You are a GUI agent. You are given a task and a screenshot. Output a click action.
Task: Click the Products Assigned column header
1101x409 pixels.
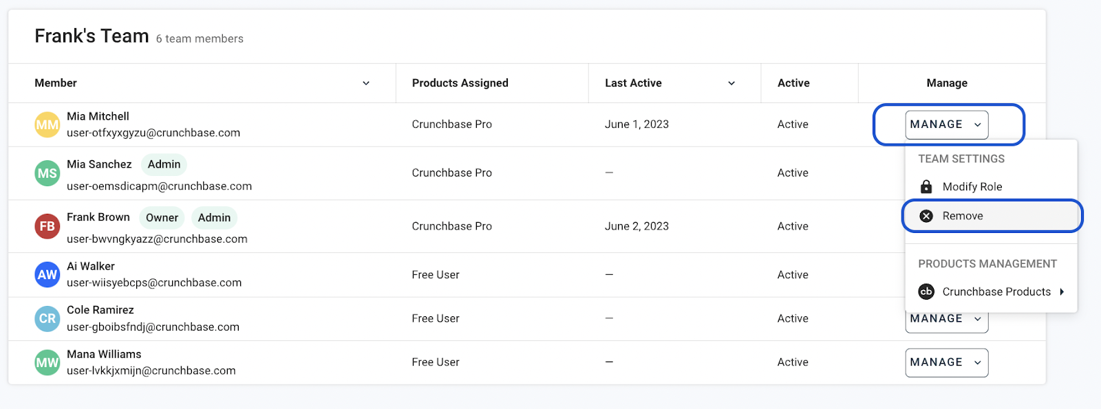[460, 83]
